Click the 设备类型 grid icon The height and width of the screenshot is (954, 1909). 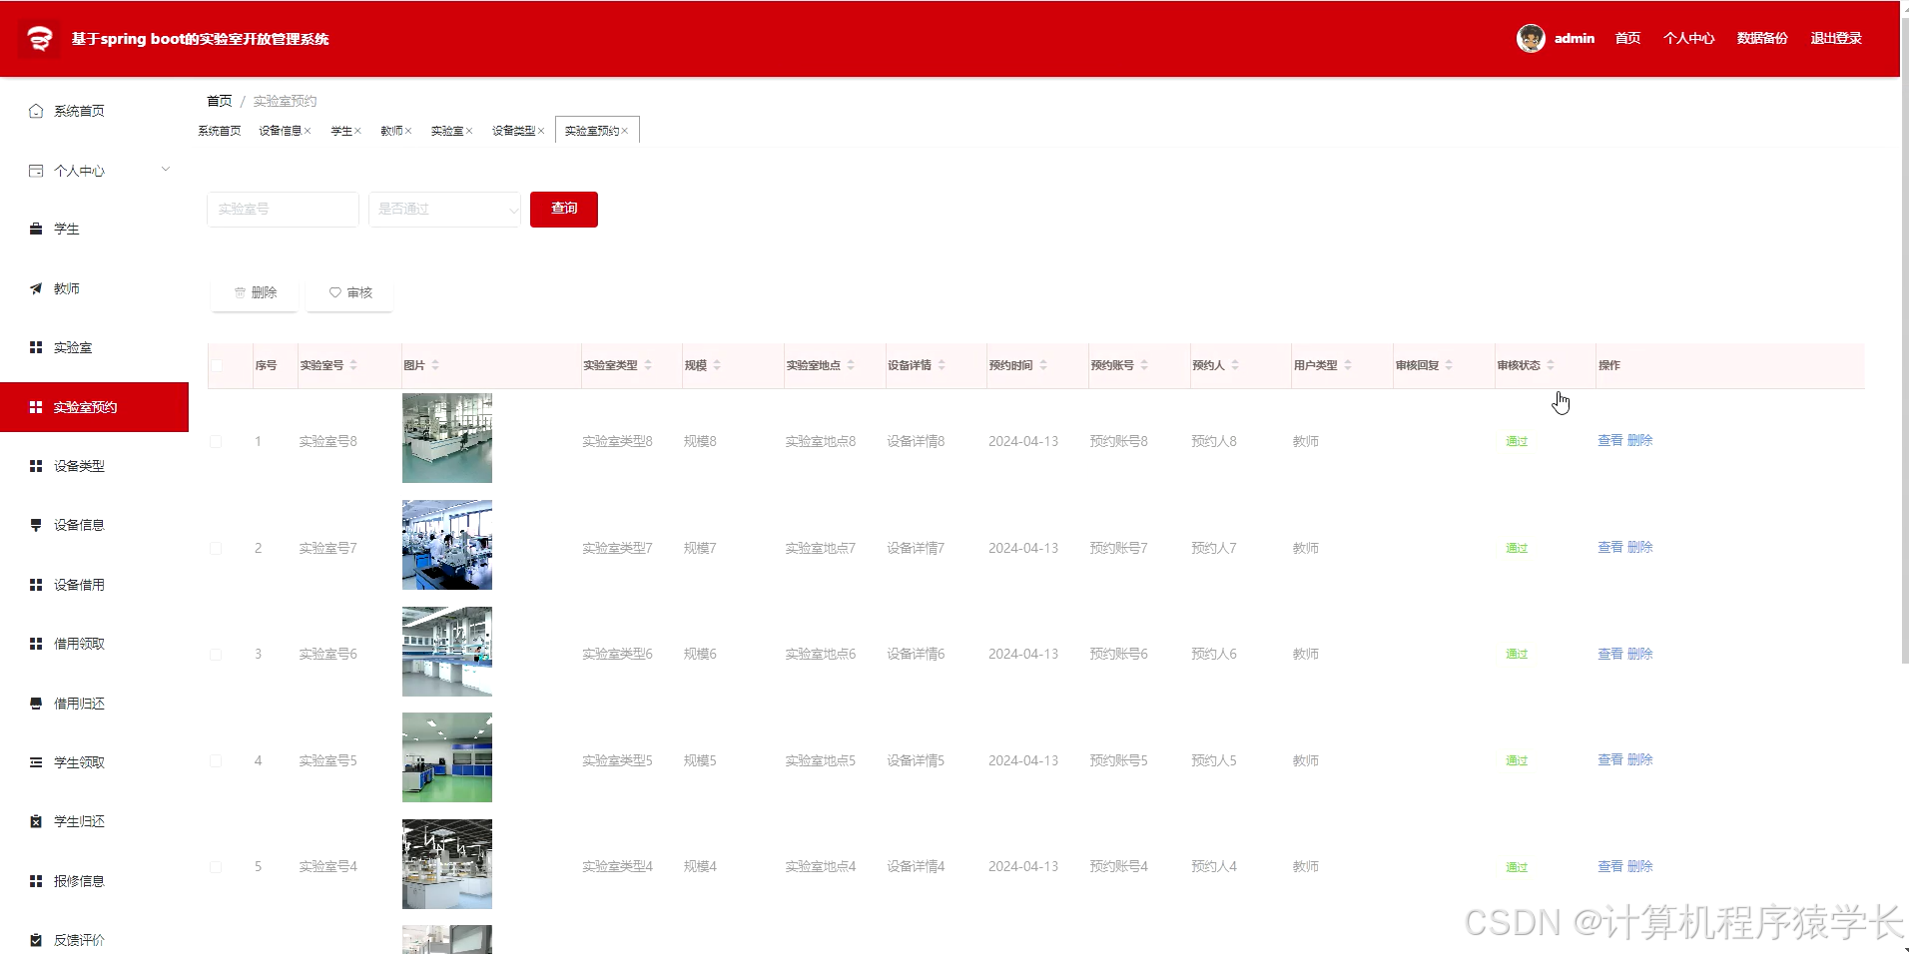coord(36,466)
